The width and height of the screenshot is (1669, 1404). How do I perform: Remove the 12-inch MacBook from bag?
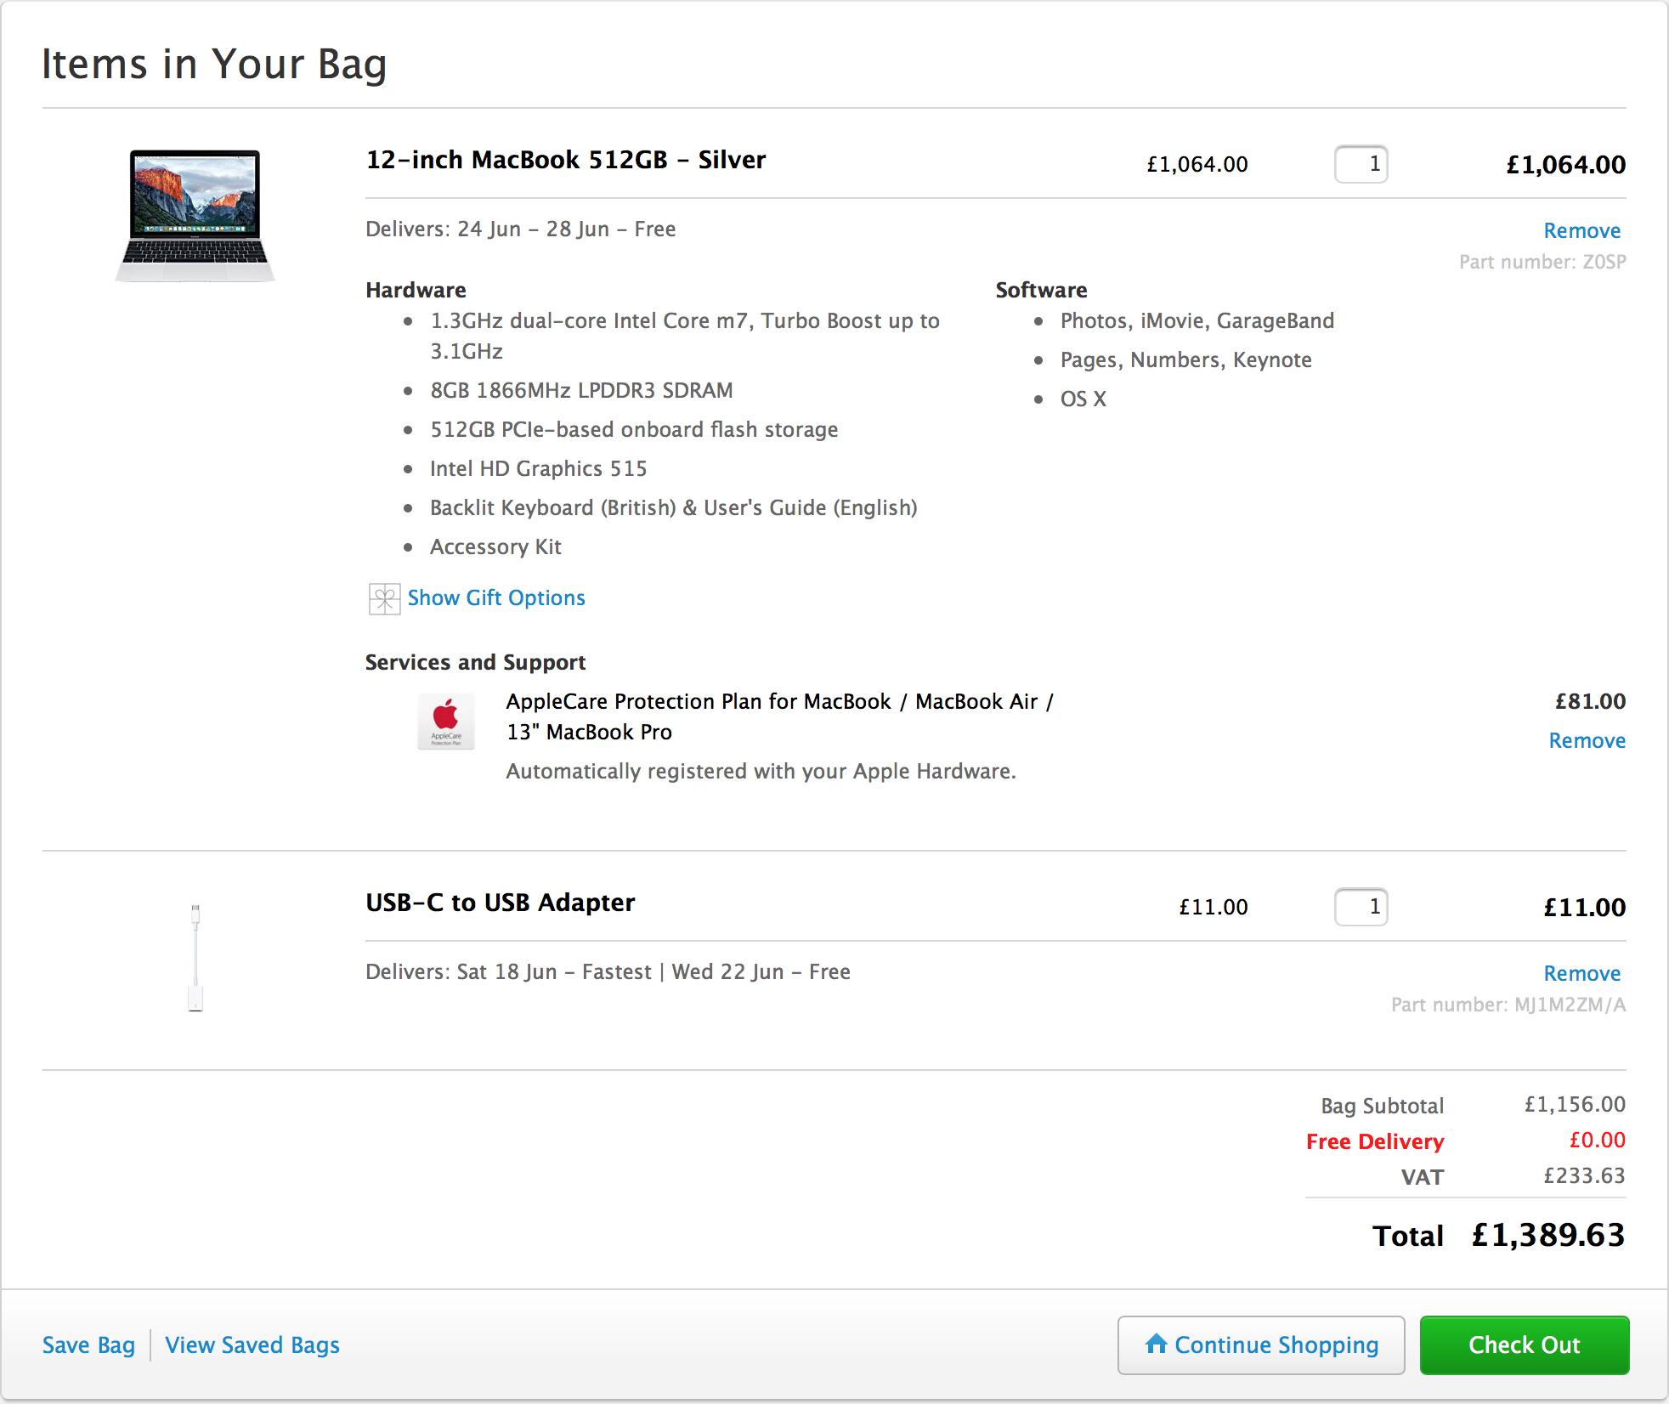click(x=1581, y=230)
